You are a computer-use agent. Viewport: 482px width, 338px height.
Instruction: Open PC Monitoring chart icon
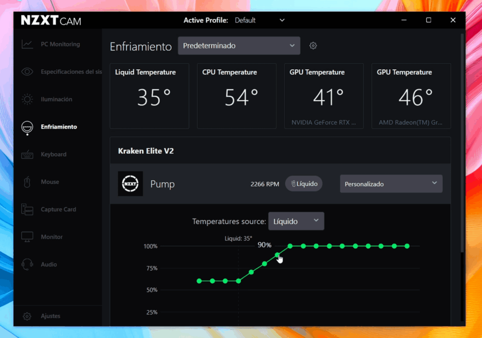pyautogui.click(x=27, y=44)
